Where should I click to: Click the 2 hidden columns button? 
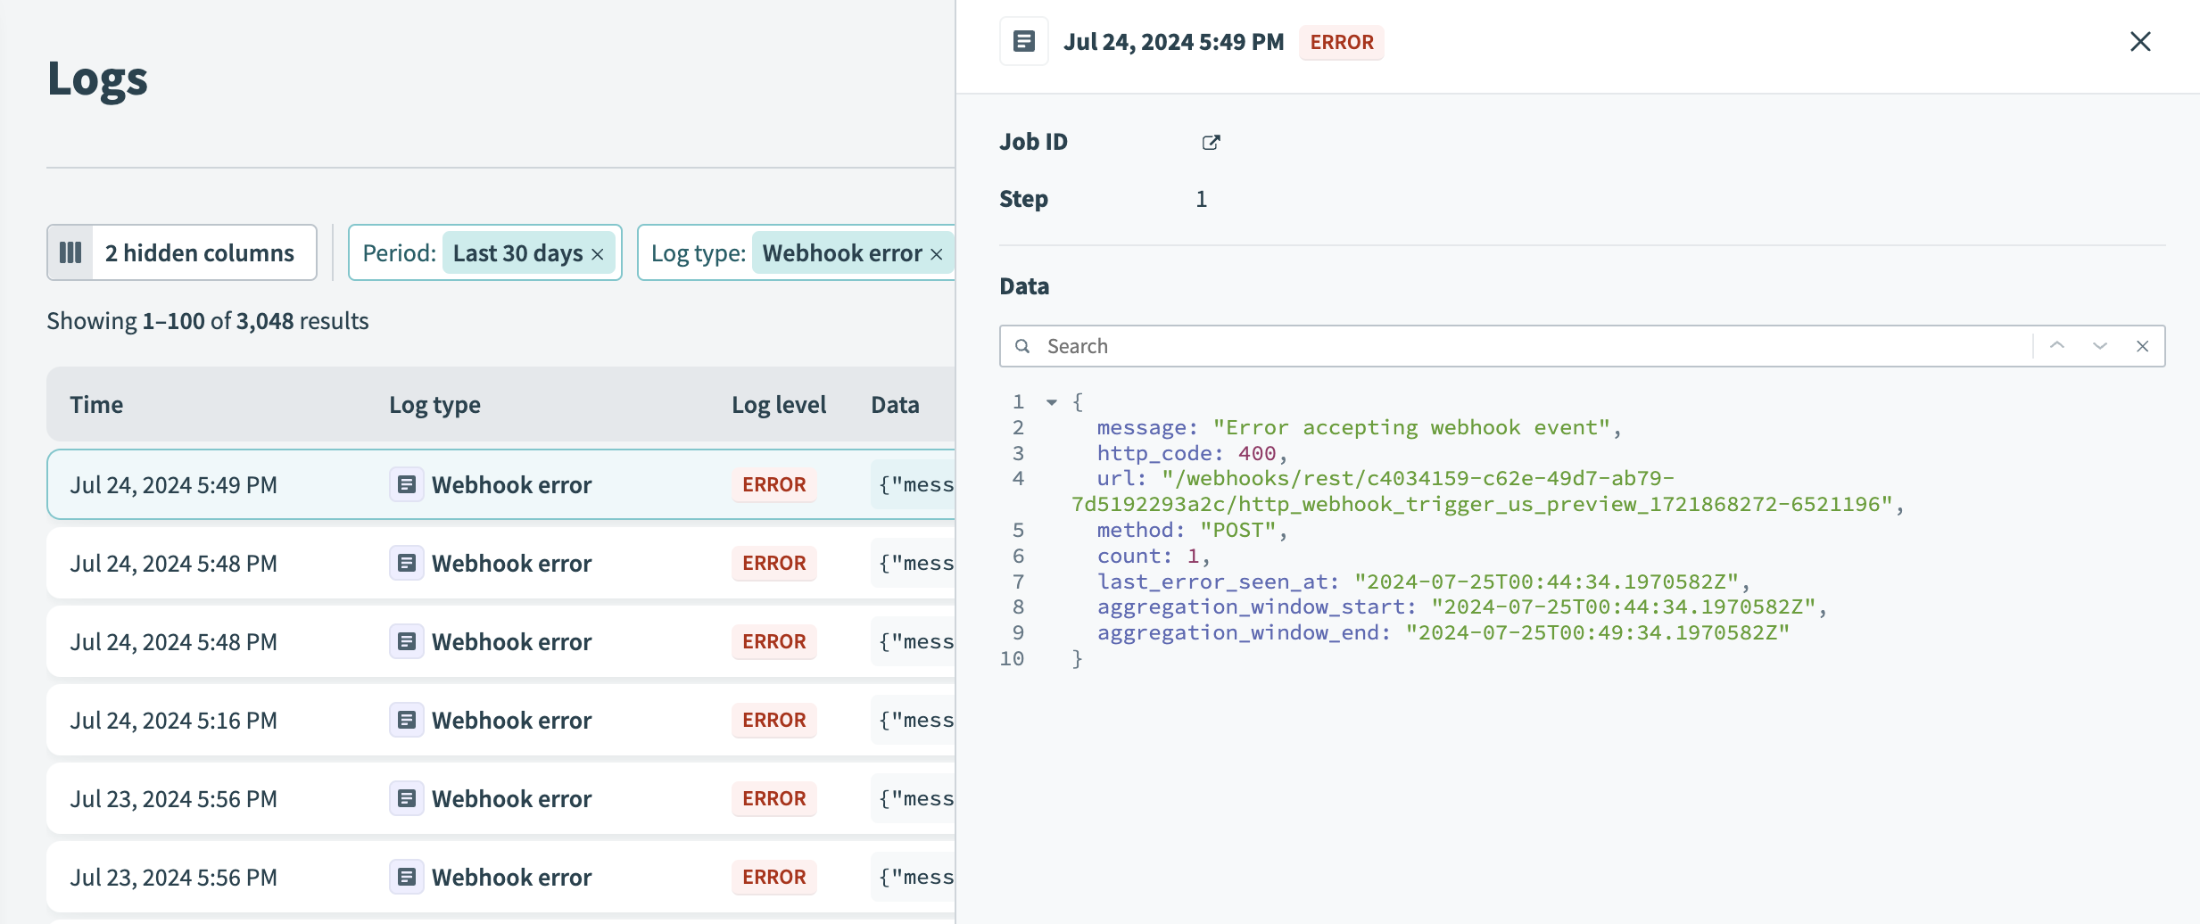coord(181,252)
